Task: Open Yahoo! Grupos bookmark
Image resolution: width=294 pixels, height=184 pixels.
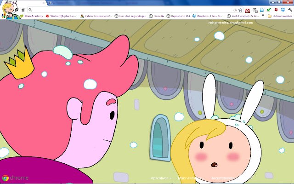Action: tap(96, 16)
